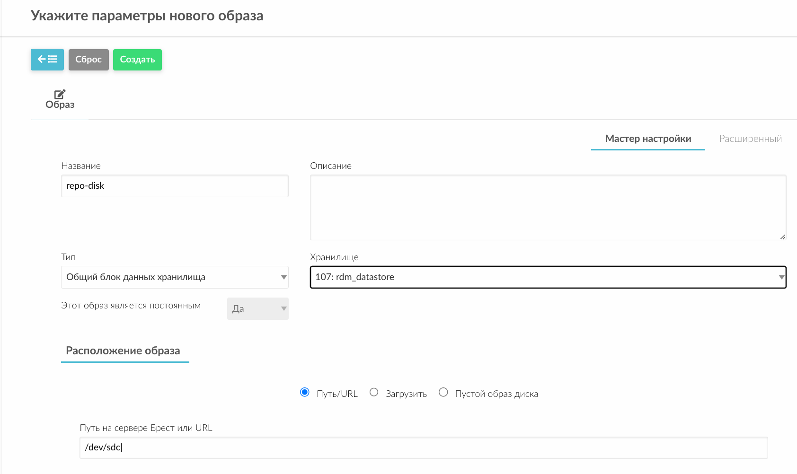Image resolution: width=797 pixels, height=474 pixels.
Task: Grab the Описание textarea resize handle
Action: (x=783, y=237)
